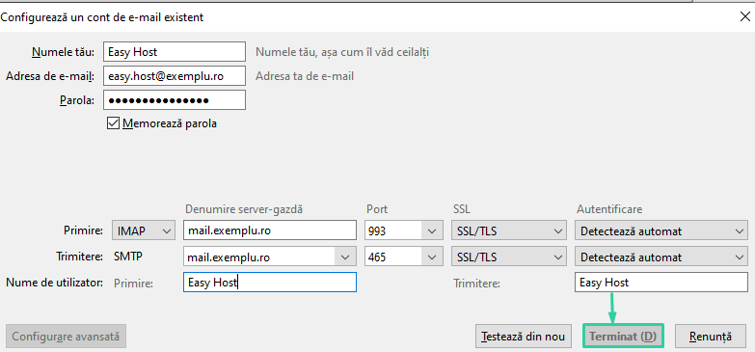The image size is (755, 352).
Task: Open the Trimitere 'Detectează automat' authentication dropdown
Action: 661,257
